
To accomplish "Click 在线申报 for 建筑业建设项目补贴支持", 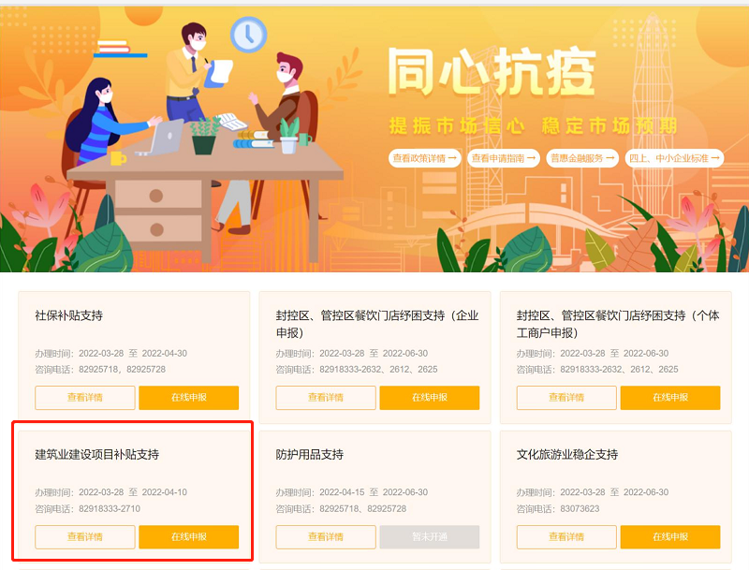I will tap(189, 537).
